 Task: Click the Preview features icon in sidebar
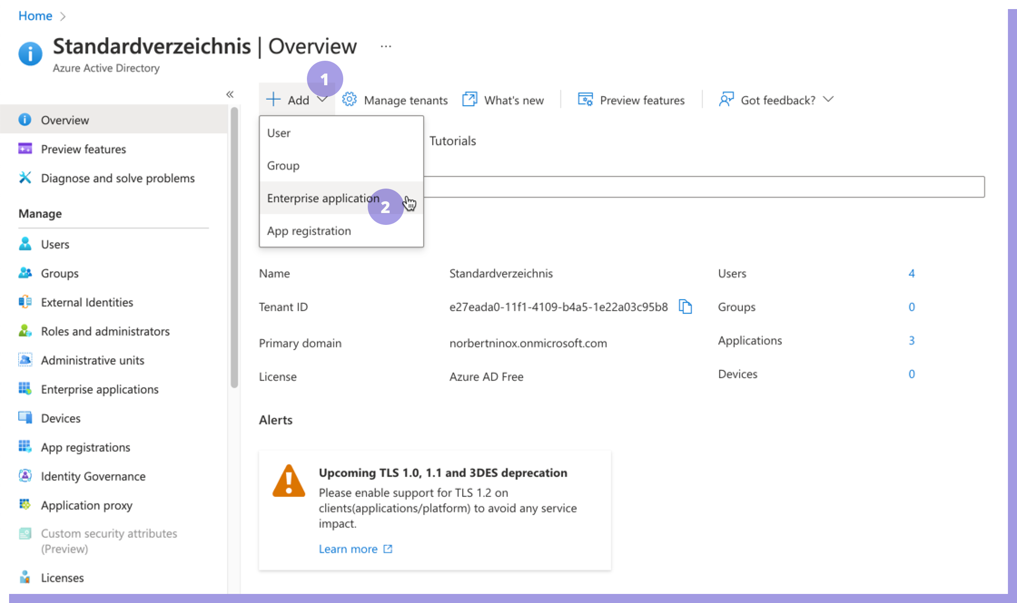[25, 149]
